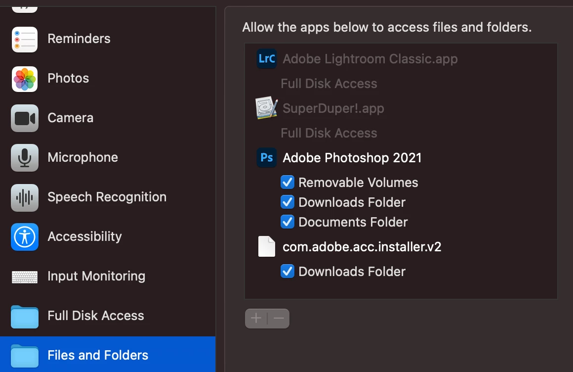573x372 pixels.
Task: Click the SuperDuper! app icon
Action: point(266,108)
